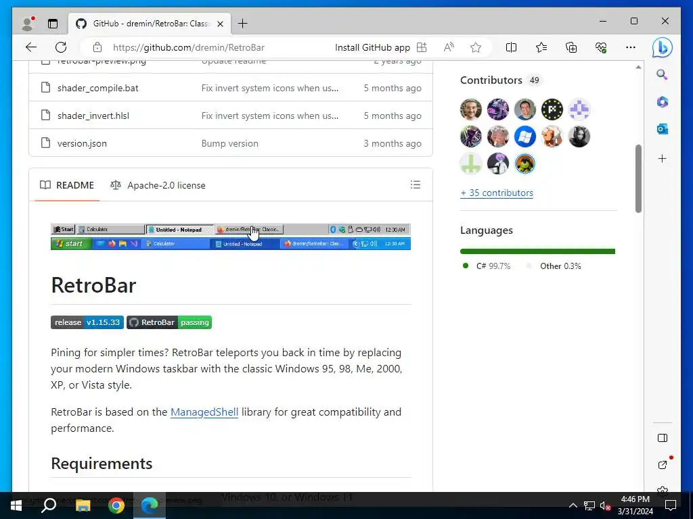Open the Bump version commit message
Image resolution: width=693 pixels, height=519 pixels.
pos(230,143)
